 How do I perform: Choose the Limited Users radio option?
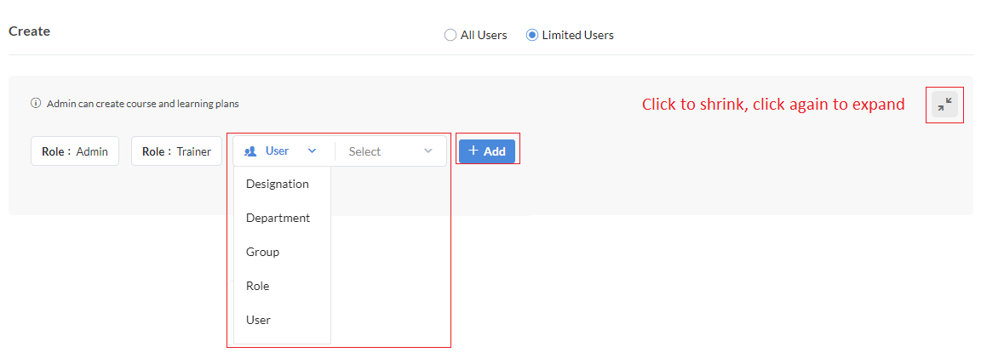(531, 36)
